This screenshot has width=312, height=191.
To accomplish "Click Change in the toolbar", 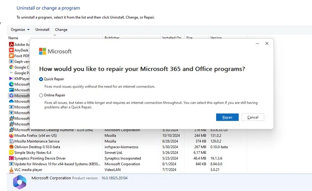I will click(61, 30).
